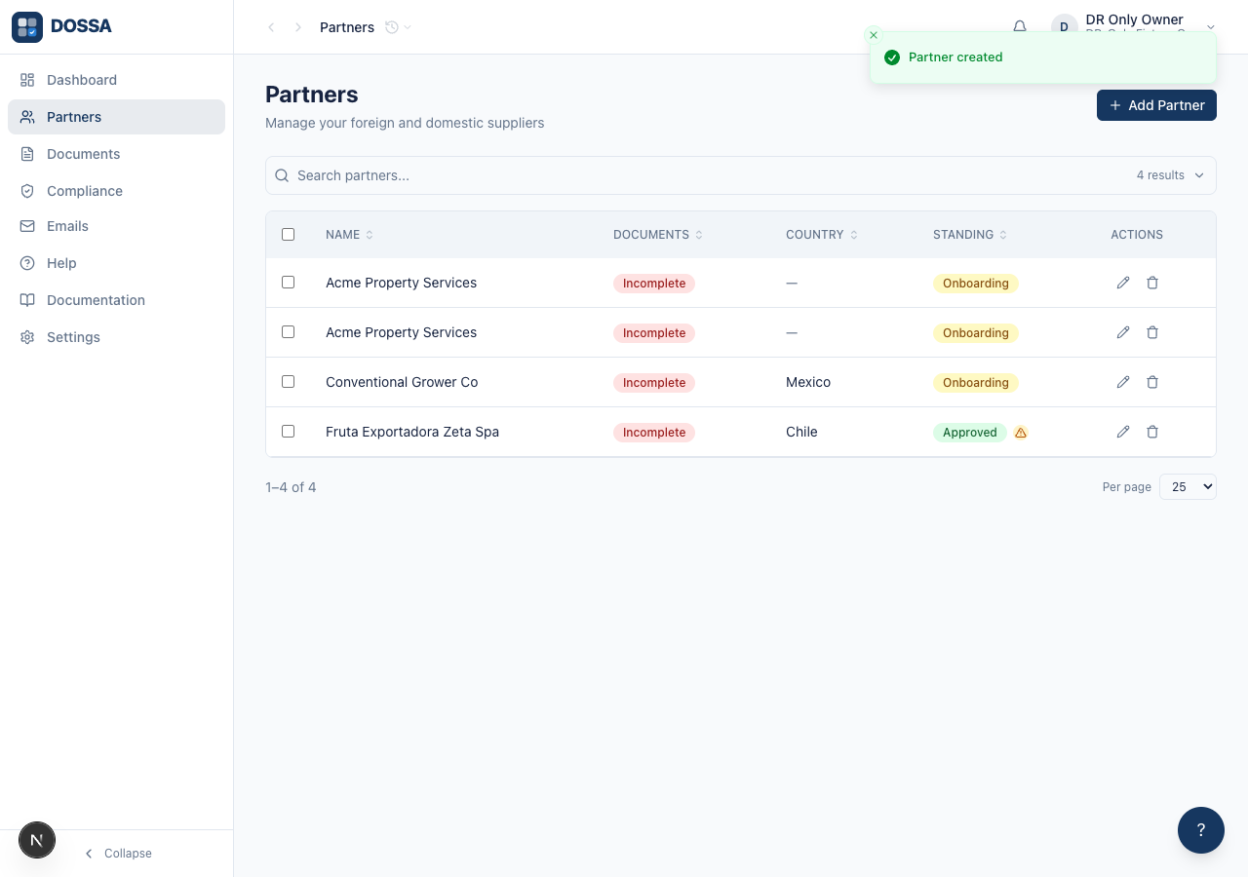Open the 4 results dropdown
The height and width of the screenshot is (877, 1248).
[x=1170, y=175]
